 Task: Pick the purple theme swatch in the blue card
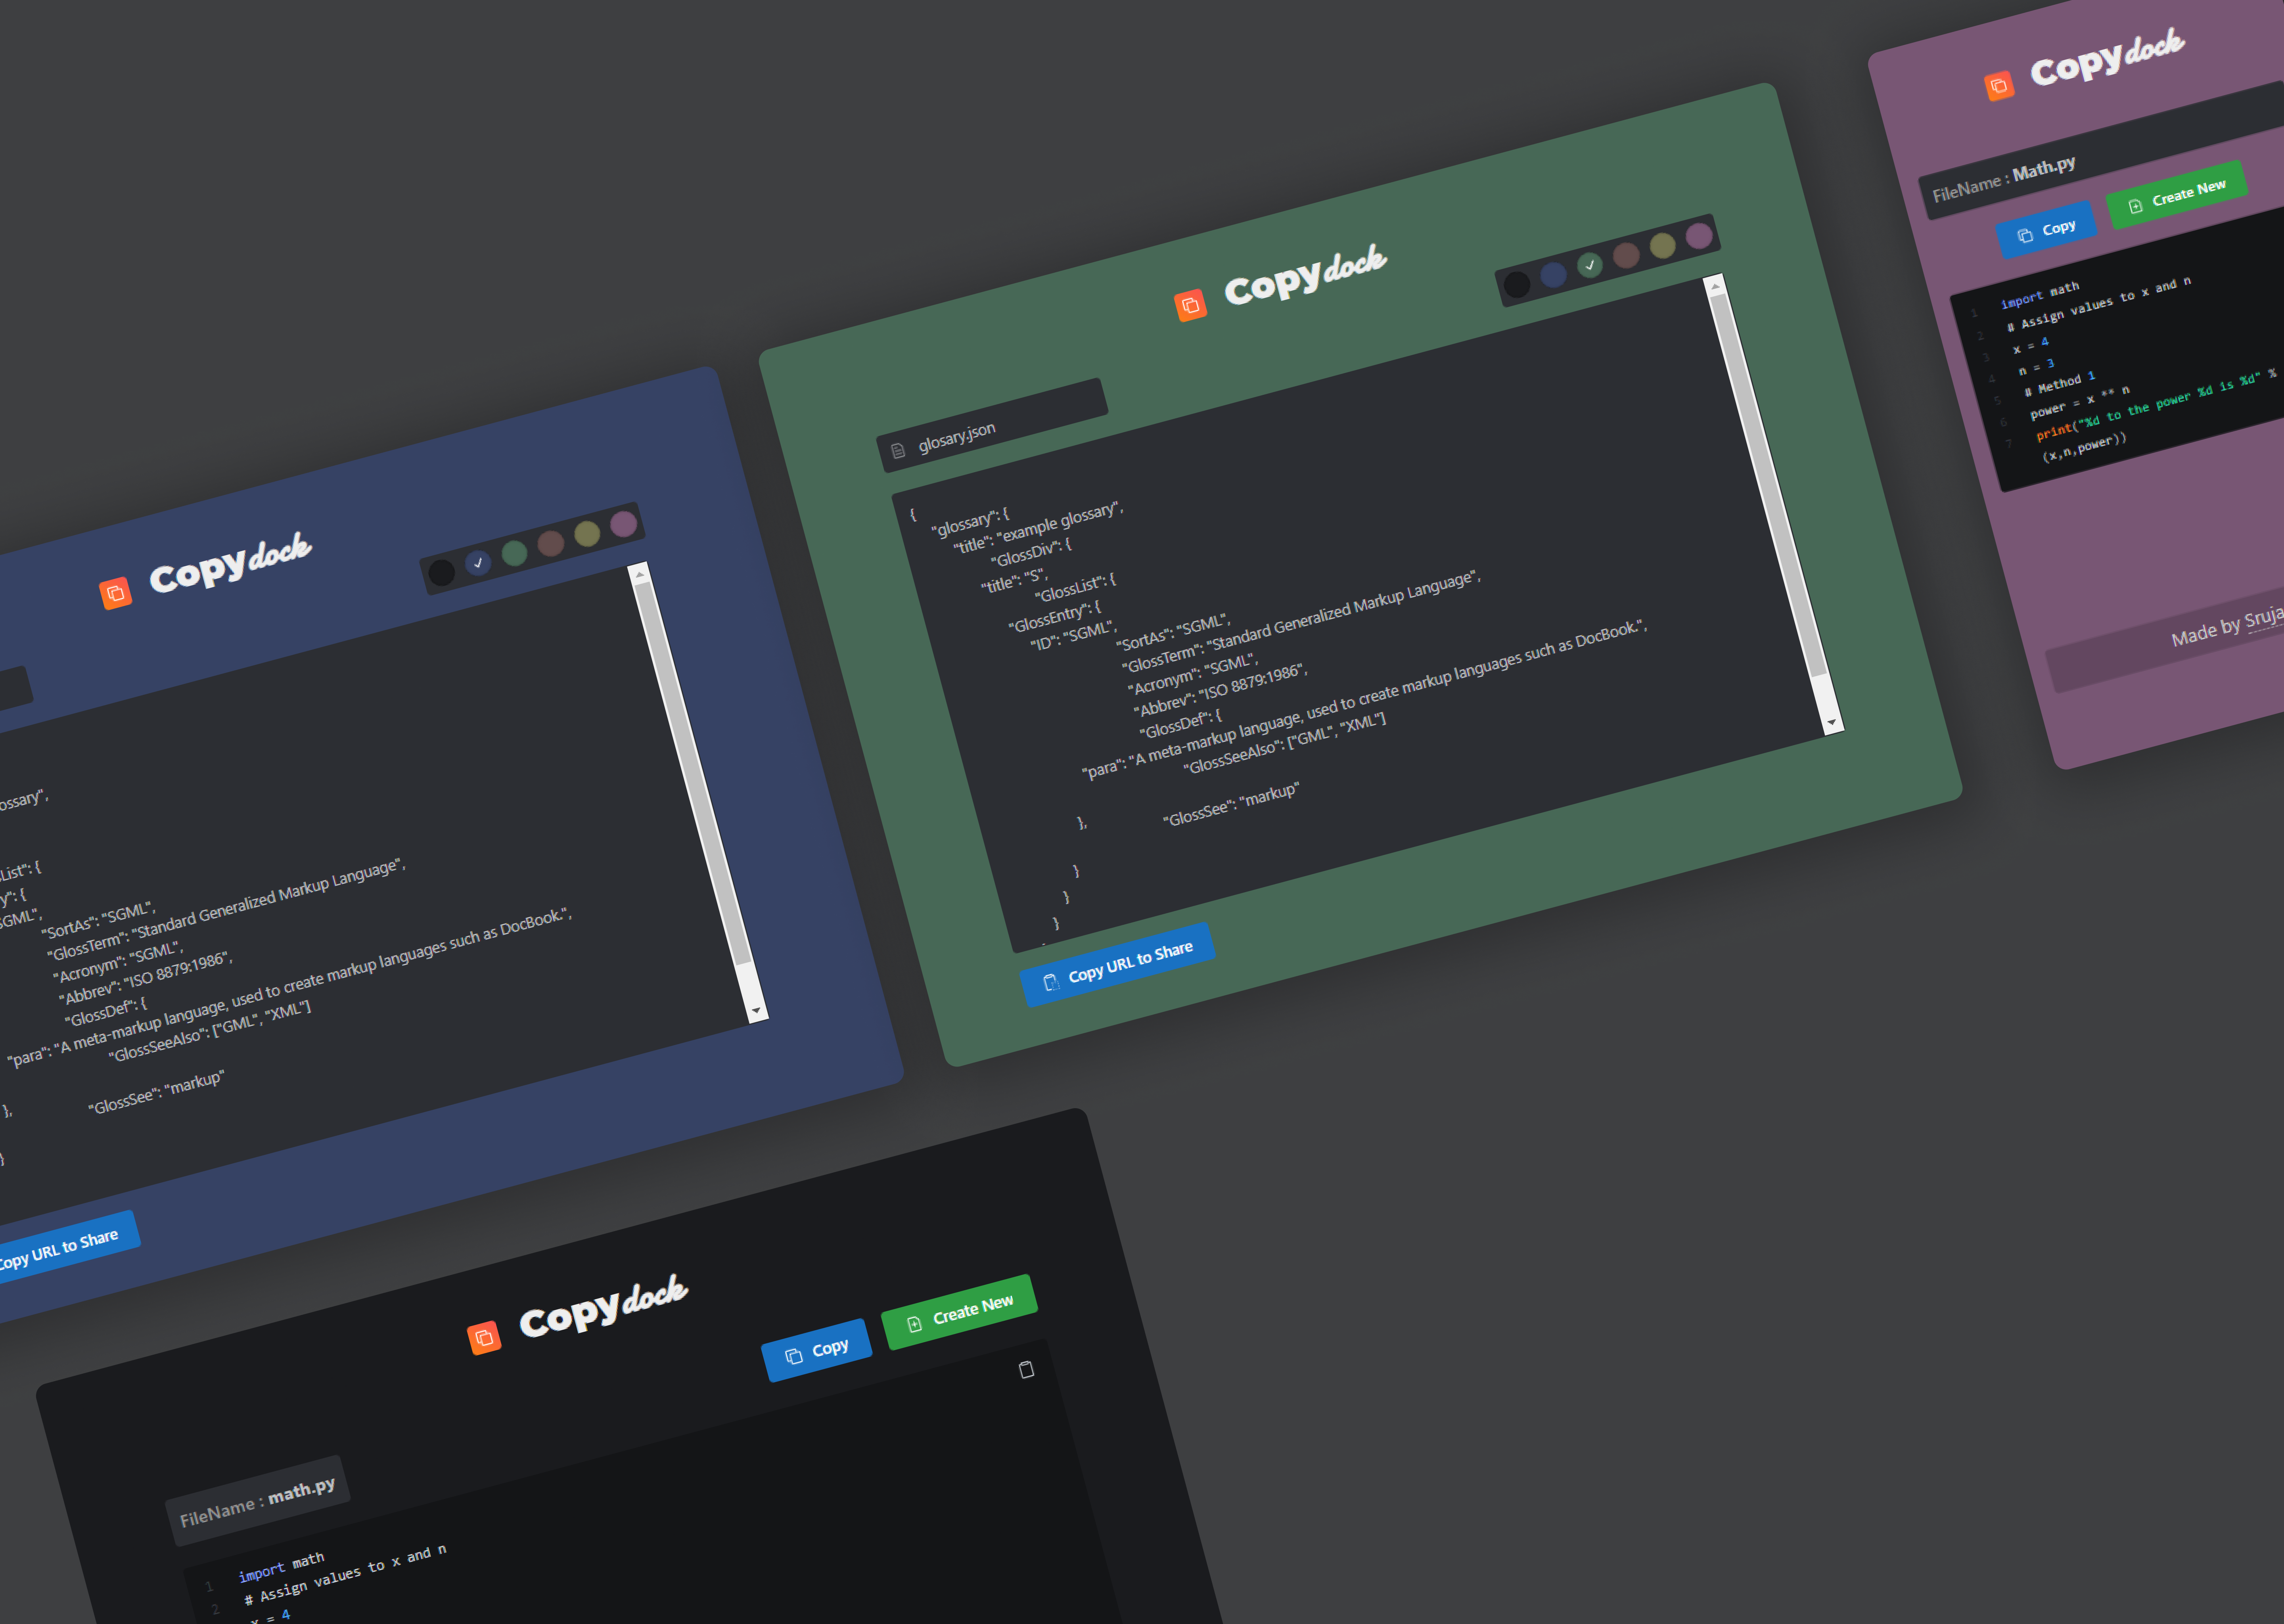624,524
